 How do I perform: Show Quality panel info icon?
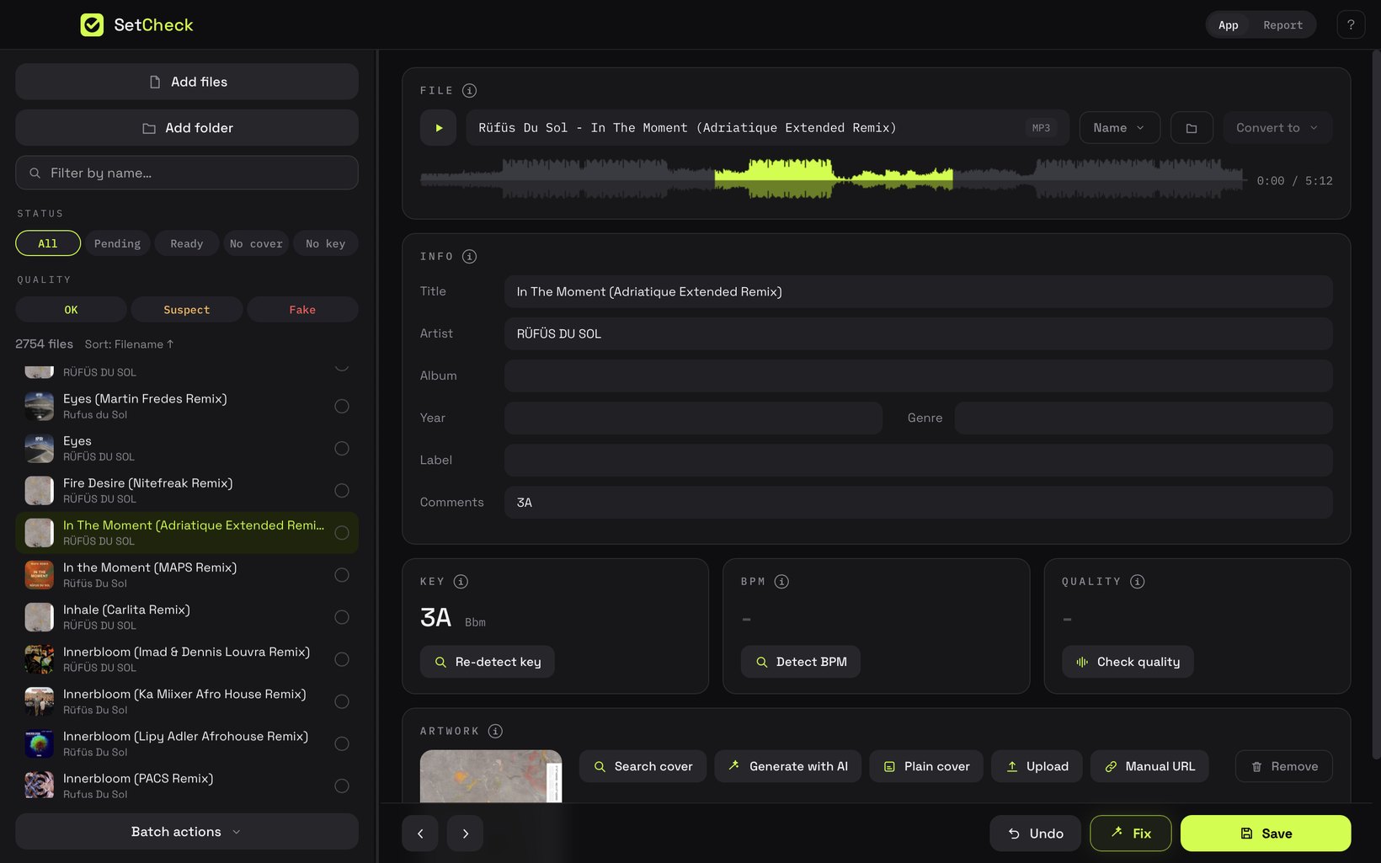tap(1138, 581)
